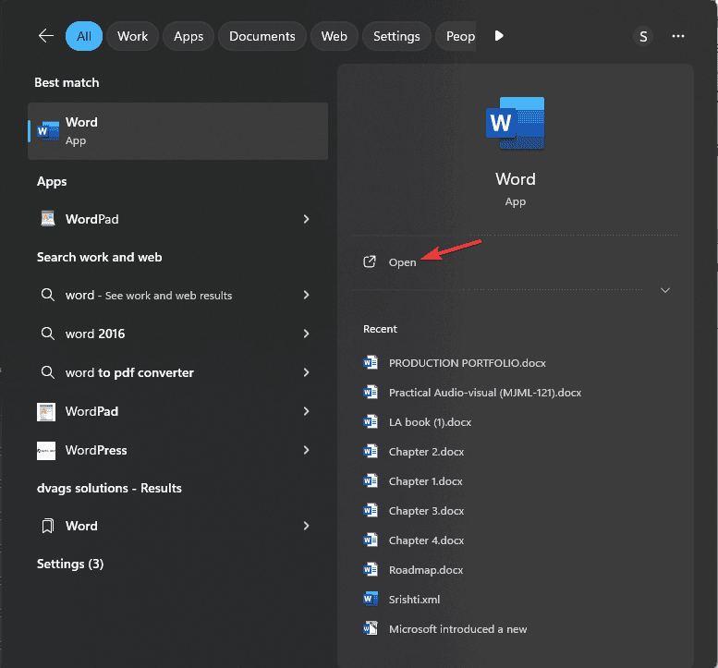Click the document icon for PRODUCTION PORTFOLIO.docx
The height and width of the screenshot is (668, 718).
tap(370, 362)
